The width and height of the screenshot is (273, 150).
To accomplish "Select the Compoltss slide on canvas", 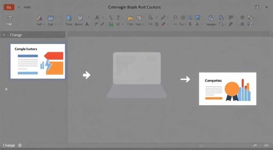I will (228, 89).
